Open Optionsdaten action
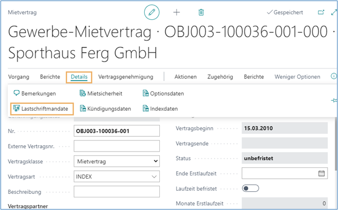 tap(163, 94)
